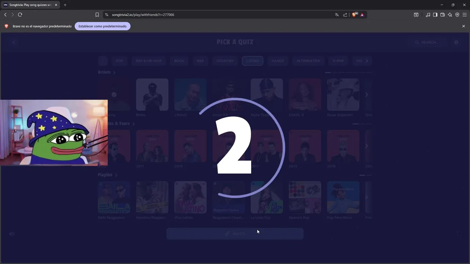Choose the Rauw Alejandro artist card
The image size is (470, 264).
coord(343,95)
